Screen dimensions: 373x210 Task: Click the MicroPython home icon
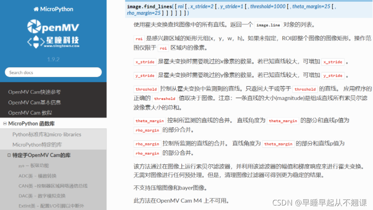[x=36, y=9]
